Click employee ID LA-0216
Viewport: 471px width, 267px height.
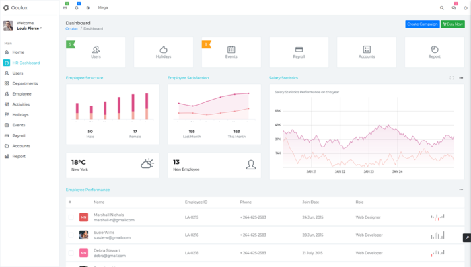pyautogui.click(x=192, y=235)
